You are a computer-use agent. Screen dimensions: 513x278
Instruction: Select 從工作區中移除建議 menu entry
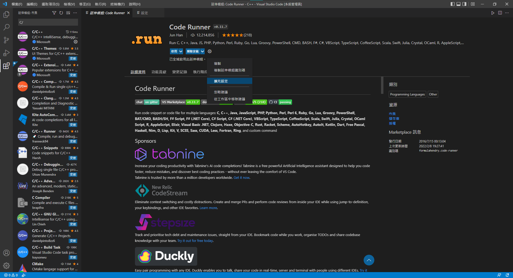pos(230,99)
